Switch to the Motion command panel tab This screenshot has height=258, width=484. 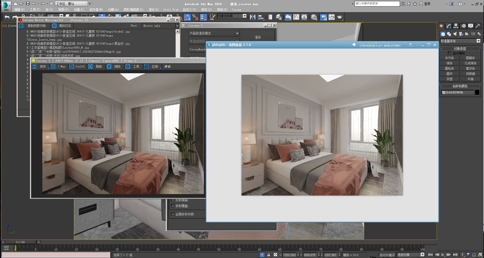tap(463, 26)
